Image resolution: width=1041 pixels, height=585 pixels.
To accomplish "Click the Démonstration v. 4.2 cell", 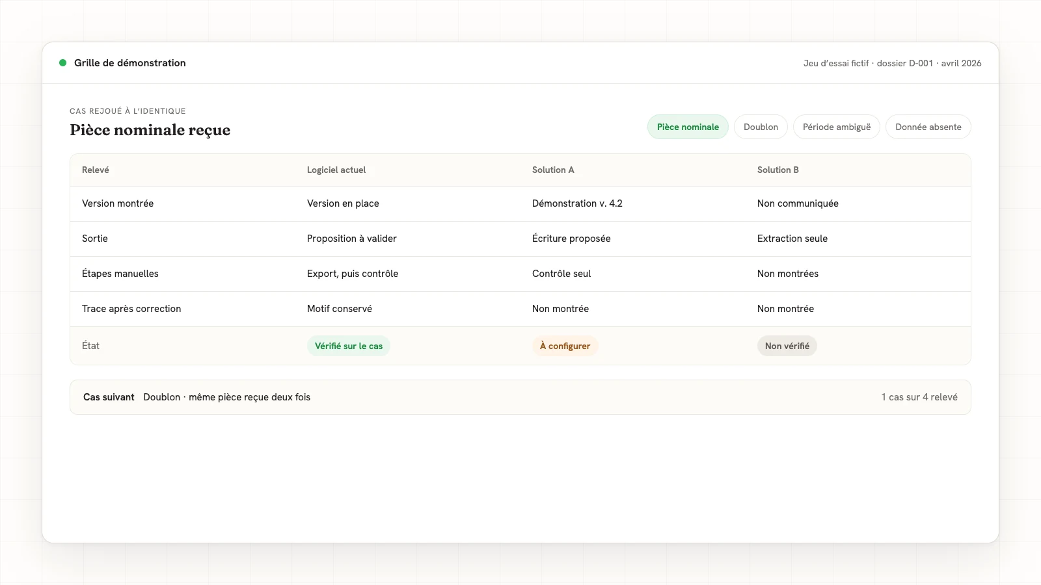I will tap(577, 203).
